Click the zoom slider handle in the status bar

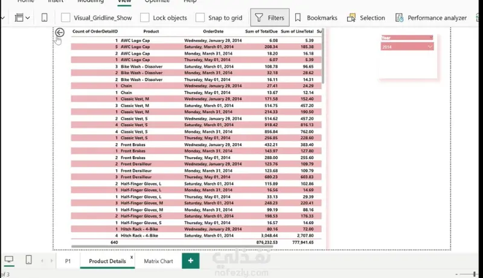pos(475,274)
